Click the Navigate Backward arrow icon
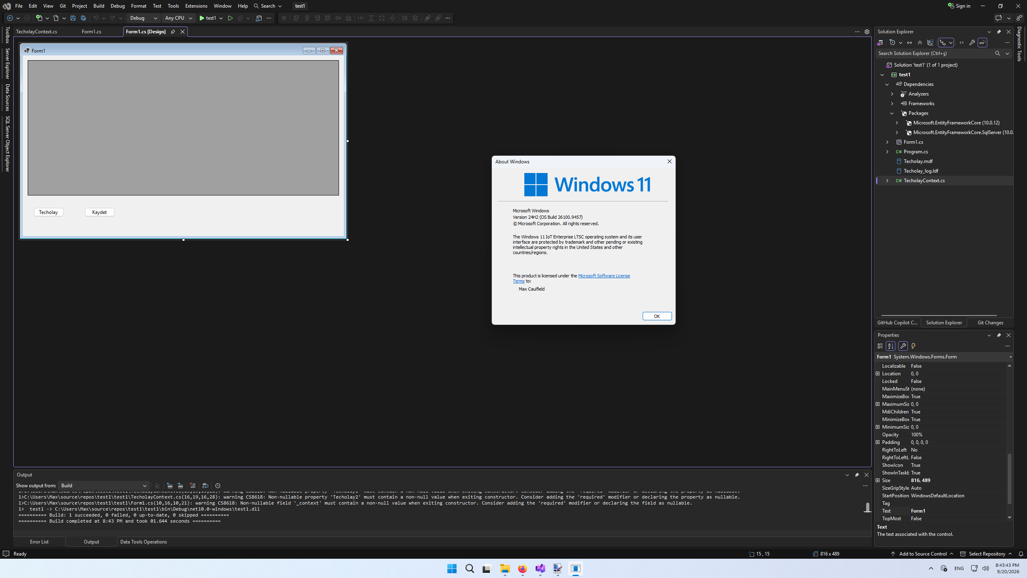The image size is (1027, 578). tap(10, 18)
